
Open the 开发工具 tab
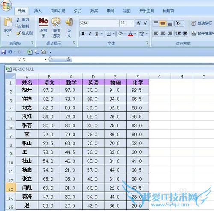[146, 11]
